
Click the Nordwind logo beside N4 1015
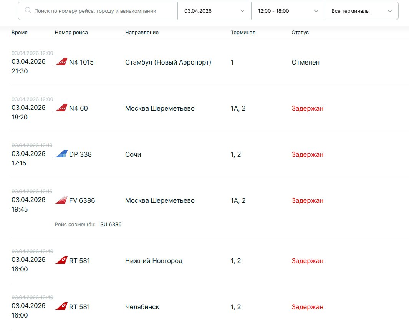point(61,62)
